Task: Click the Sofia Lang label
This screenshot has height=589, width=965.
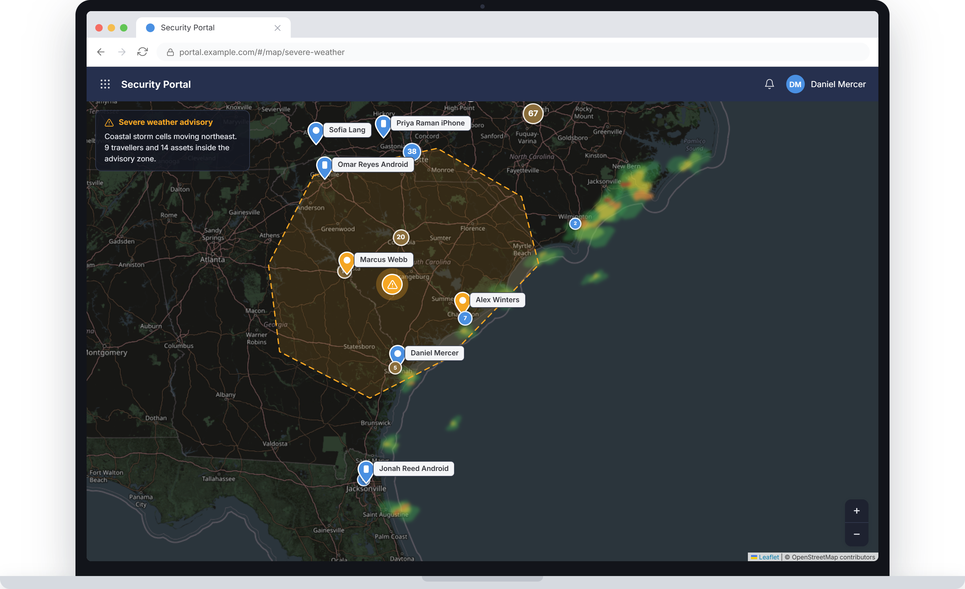Action: [x=347, y=130]
